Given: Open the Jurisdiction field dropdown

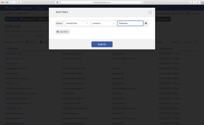Looking at the screenshot, I should point(77,23).
